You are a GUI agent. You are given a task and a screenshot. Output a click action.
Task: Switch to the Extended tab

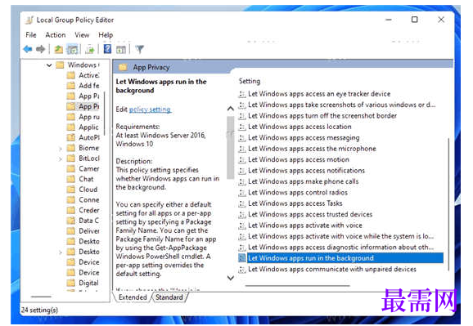click(133, 297)
